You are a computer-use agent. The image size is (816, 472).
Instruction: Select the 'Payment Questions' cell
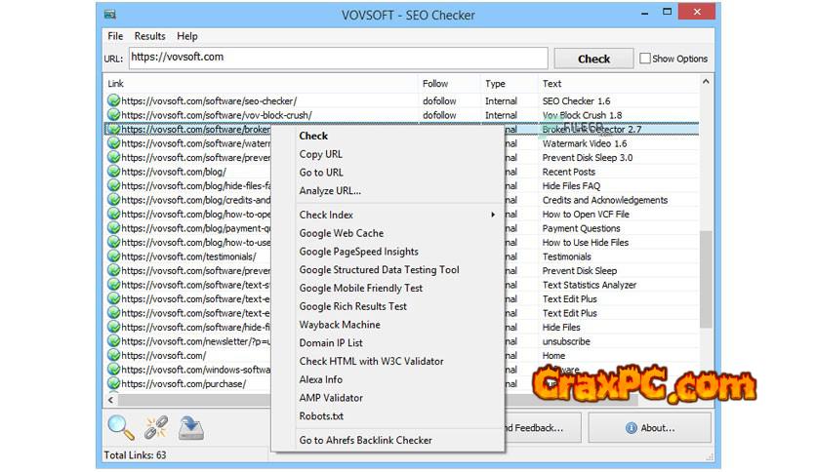pos(581,228)
